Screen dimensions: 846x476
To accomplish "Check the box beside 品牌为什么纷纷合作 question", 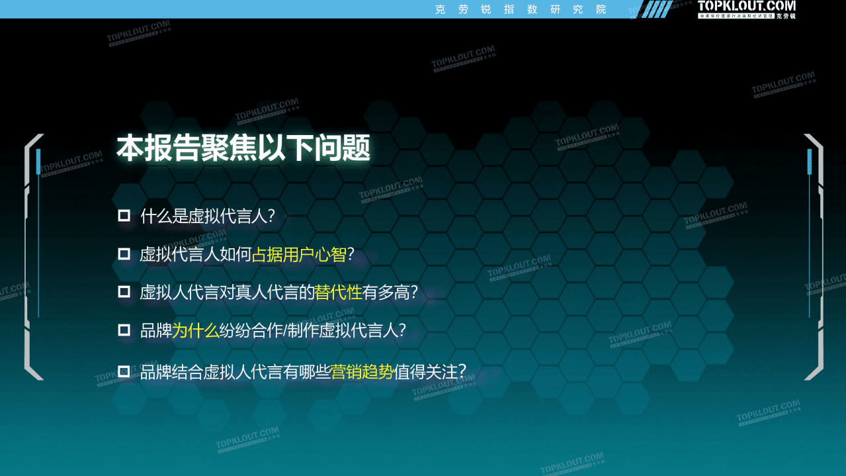I will tap(124, 330).
